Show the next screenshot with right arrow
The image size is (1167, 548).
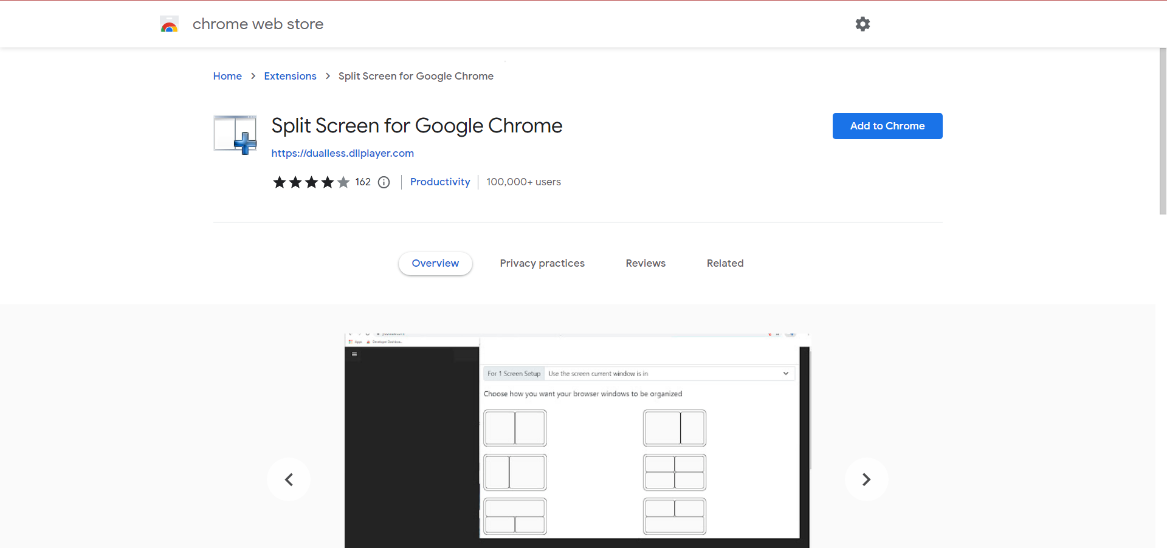[x=866, y=479]
